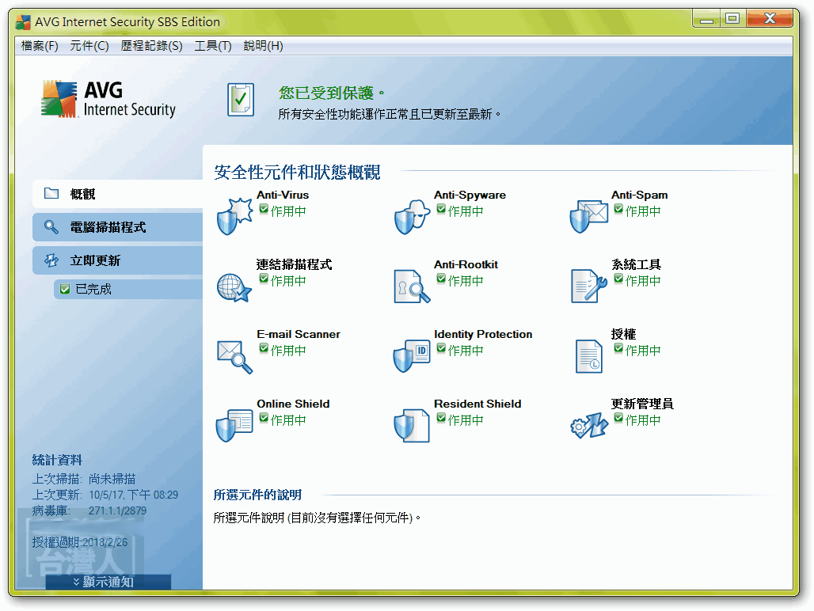Click the refresh icon beside 立即更新
Image resolution: width=814 pixels, height=611 pixels.
coord(51,260)
